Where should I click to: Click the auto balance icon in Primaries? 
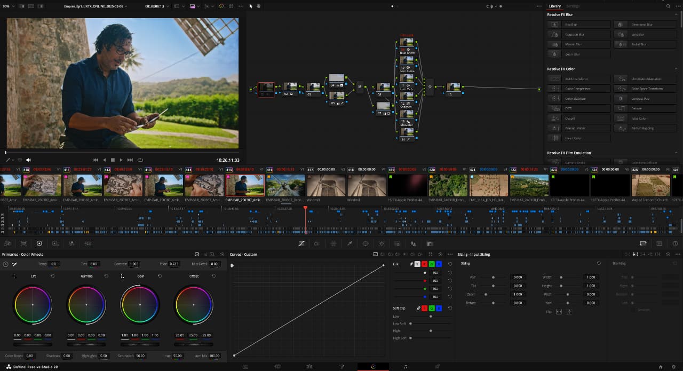coord(6,264)
